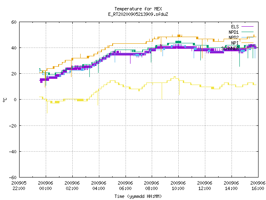
Task: Click the °C y-axis unit label
Action: (5, 100)
